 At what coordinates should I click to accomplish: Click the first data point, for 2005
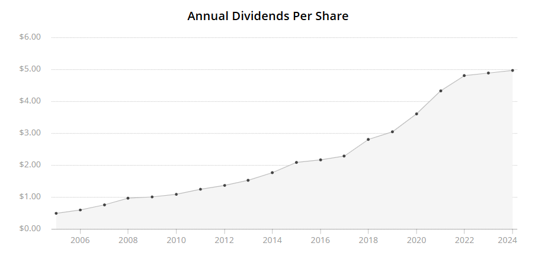click(56, 213)
